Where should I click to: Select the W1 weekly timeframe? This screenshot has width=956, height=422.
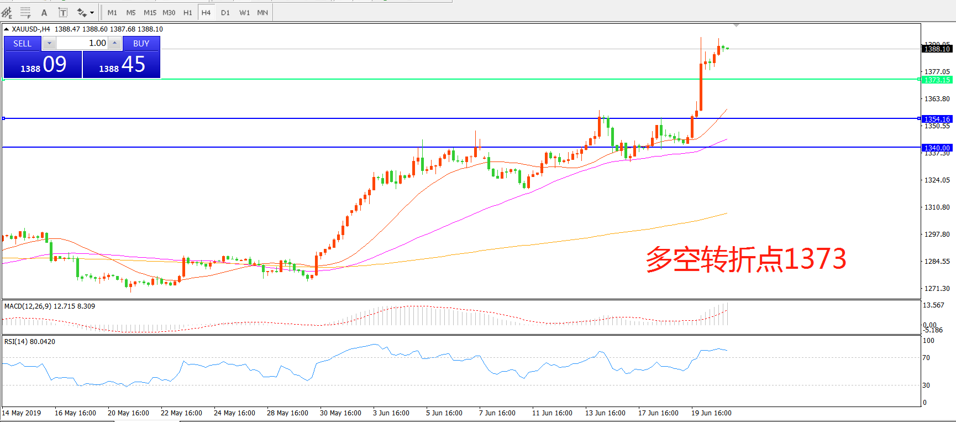pyautogui.click(x=244, y=12)
